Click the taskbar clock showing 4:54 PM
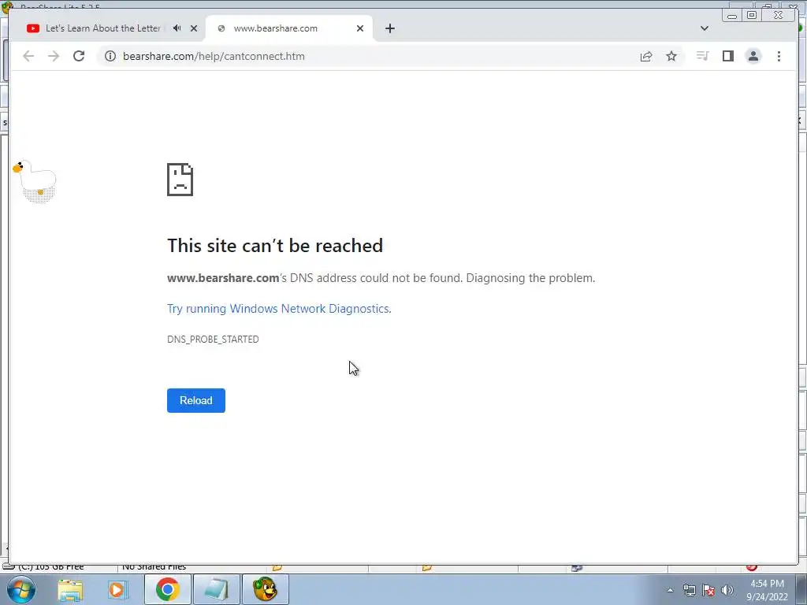Screen dimensions: 807x605 (767, 590)
